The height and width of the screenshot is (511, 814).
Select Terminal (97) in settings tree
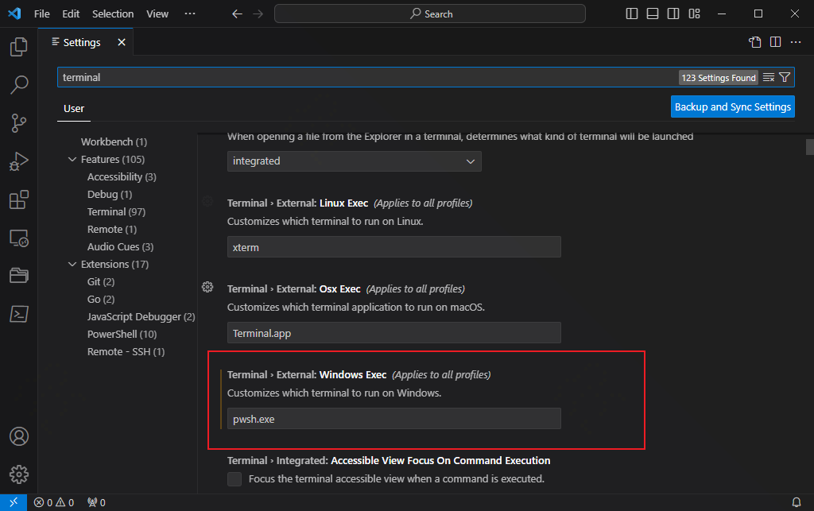tap(116, 212)
